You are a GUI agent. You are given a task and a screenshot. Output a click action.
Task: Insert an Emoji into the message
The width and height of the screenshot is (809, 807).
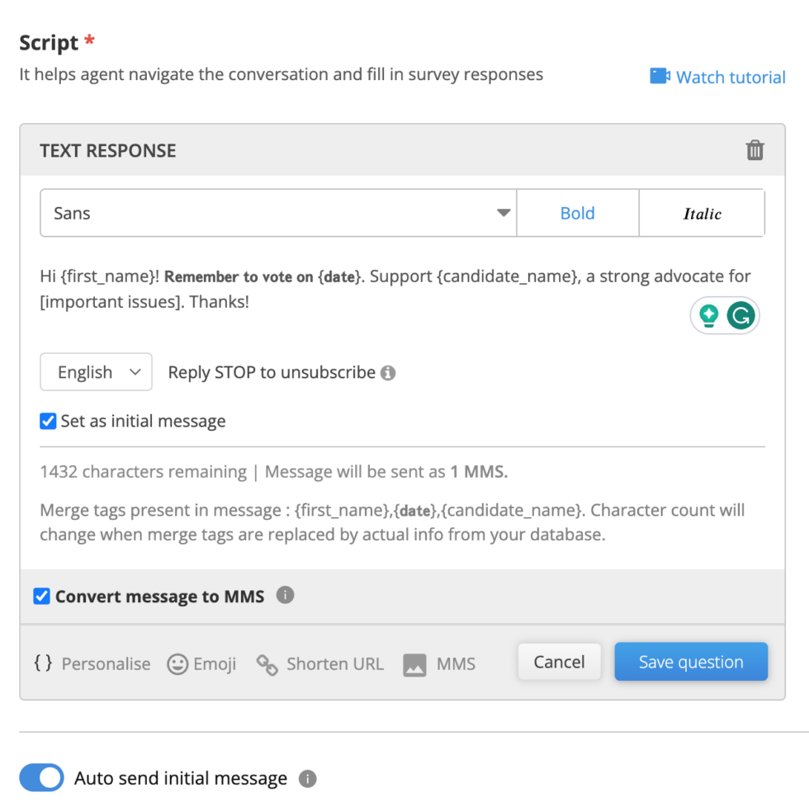coord(201,663)
